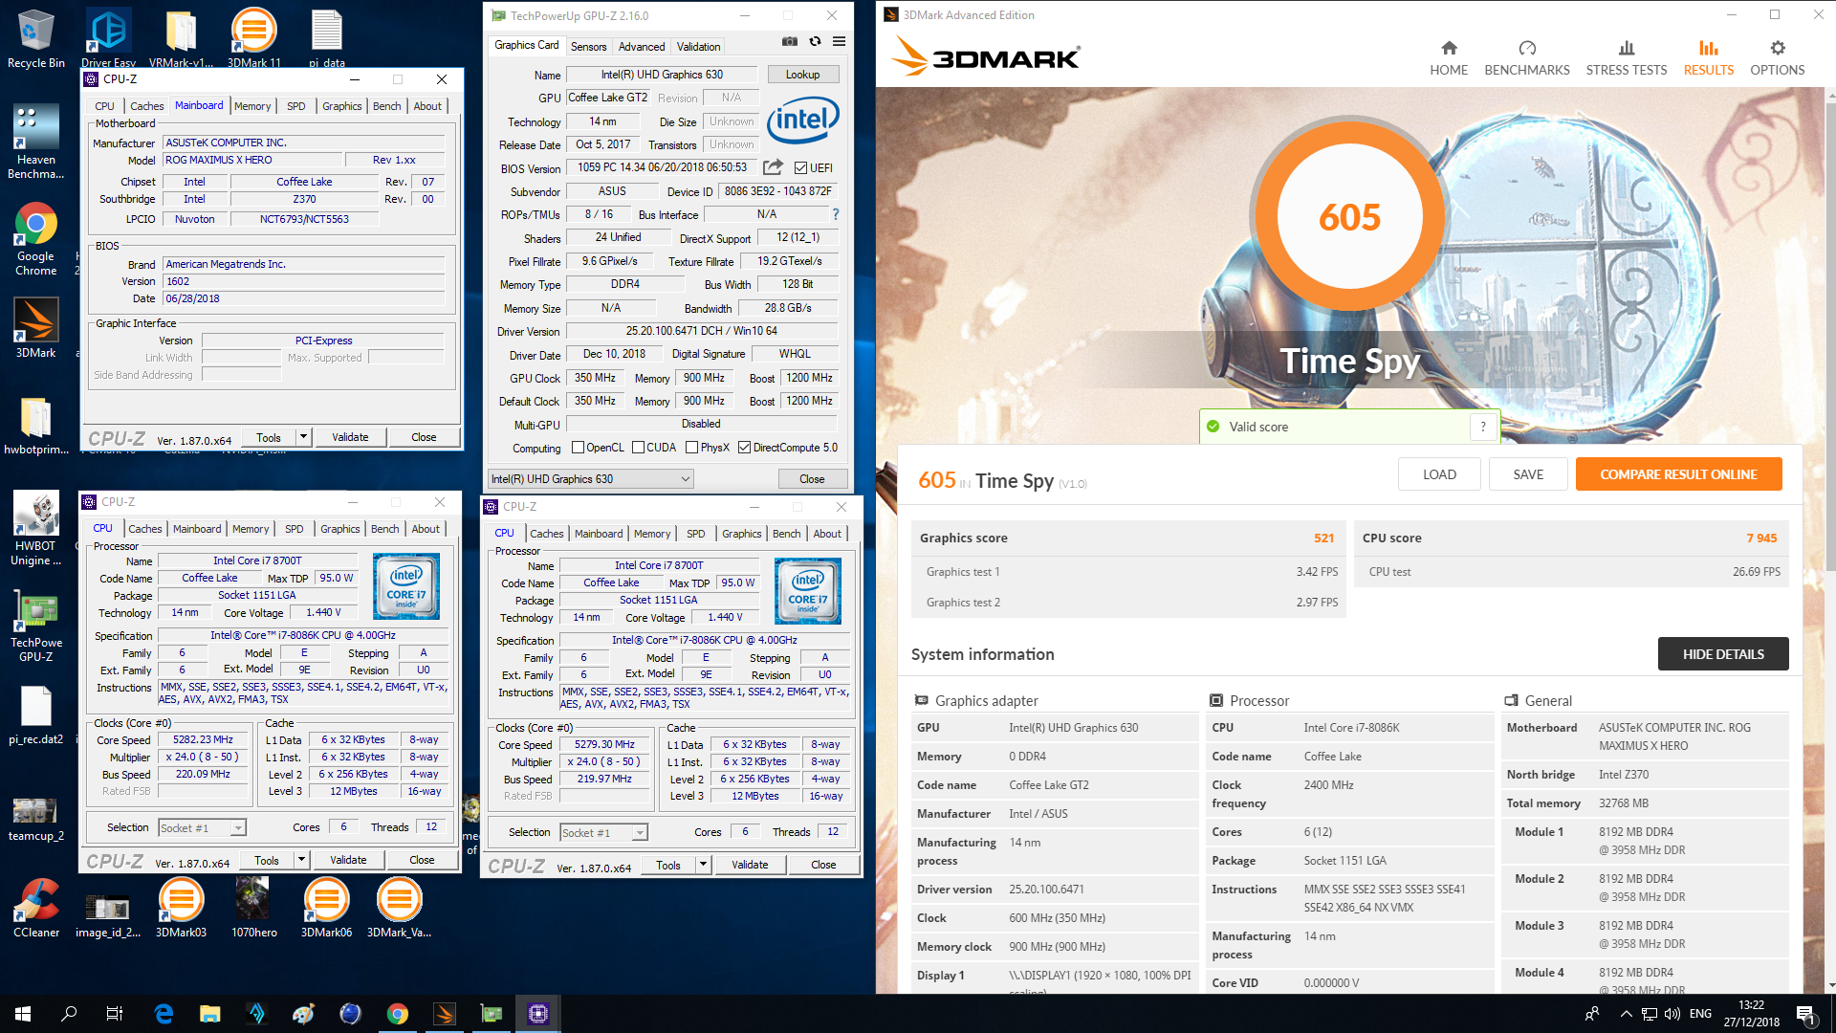Open Advanced tab in GPU-Z
1836x1033 pixels.
click(642, 46)
